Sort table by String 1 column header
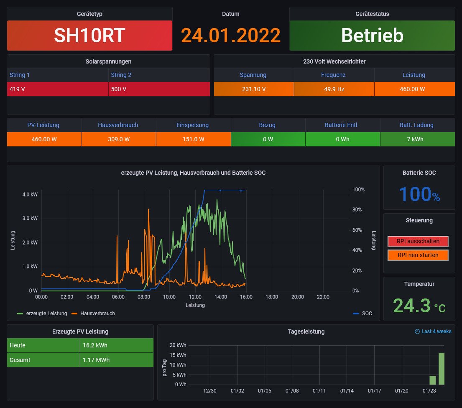Screen dimensions: 462x408 pos(20,75)
